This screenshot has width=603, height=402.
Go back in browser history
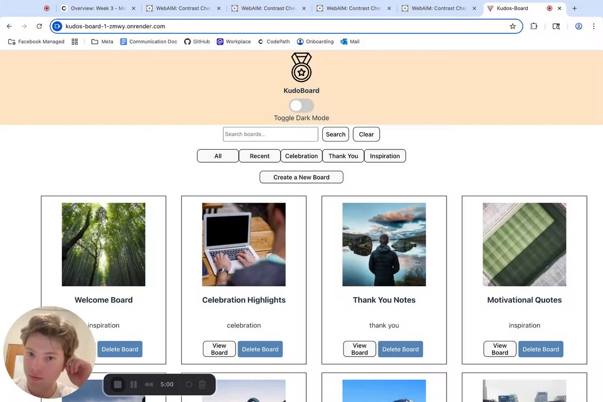tap(9, 26)
